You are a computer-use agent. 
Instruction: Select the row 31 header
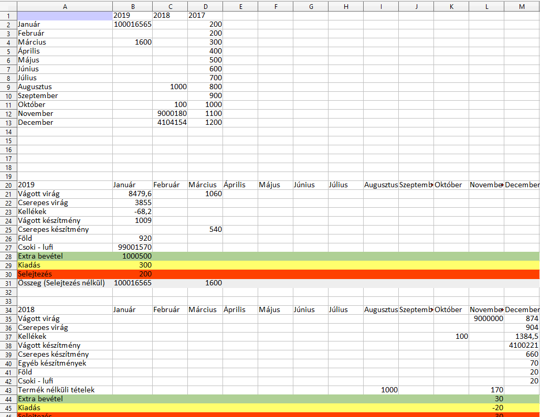click(8, 283)
